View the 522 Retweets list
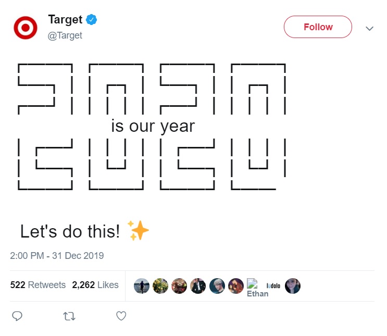The height and width of the screenshot is (336, 387). pos(38,285)
